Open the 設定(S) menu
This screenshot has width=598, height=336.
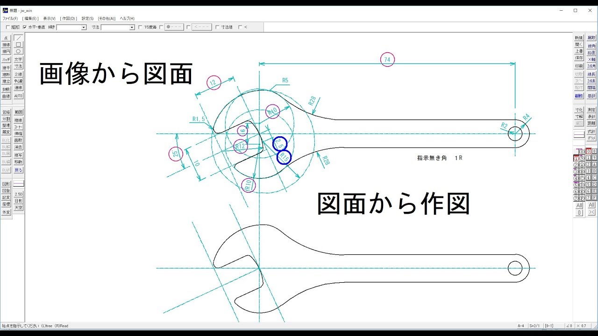point(87,18)
